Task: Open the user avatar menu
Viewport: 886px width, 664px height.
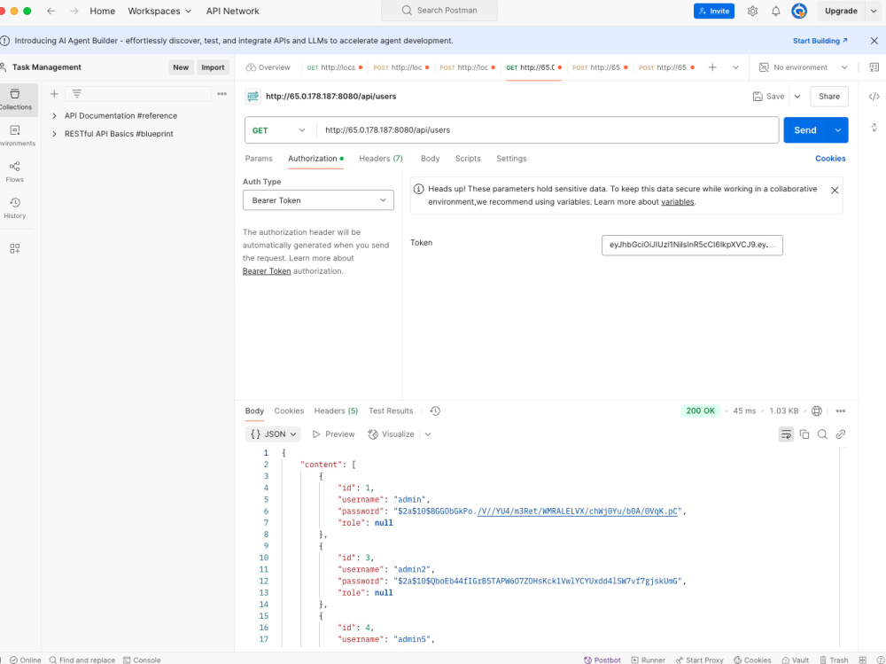Action: 799,11
